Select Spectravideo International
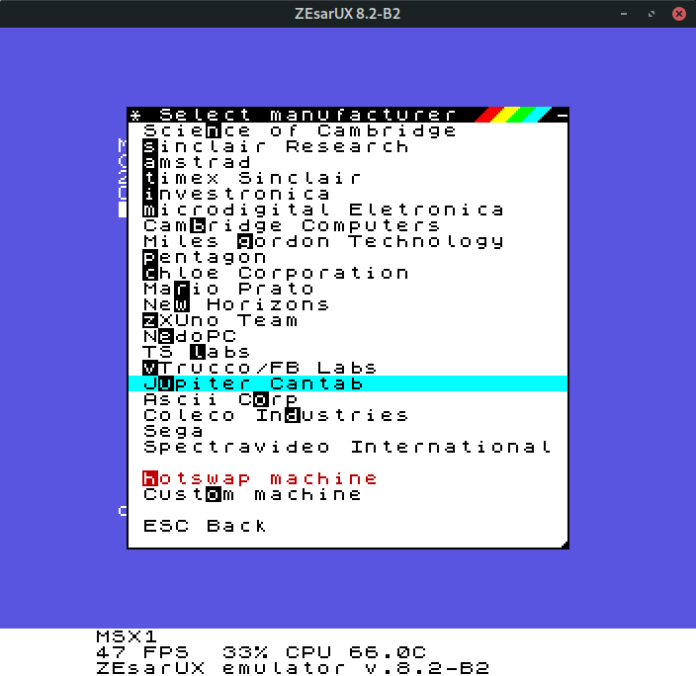 [x=347, y=448]
